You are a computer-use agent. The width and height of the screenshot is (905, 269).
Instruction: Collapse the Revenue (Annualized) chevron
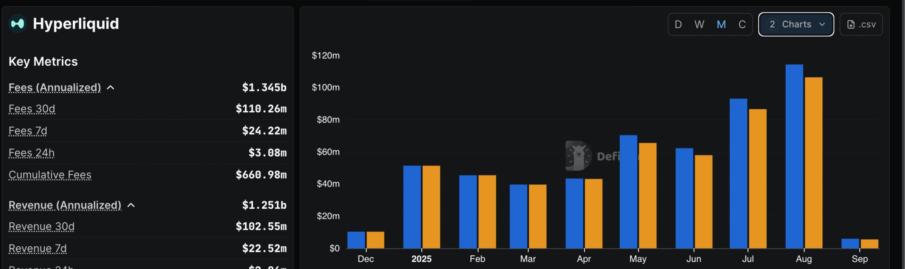point(131,205)
